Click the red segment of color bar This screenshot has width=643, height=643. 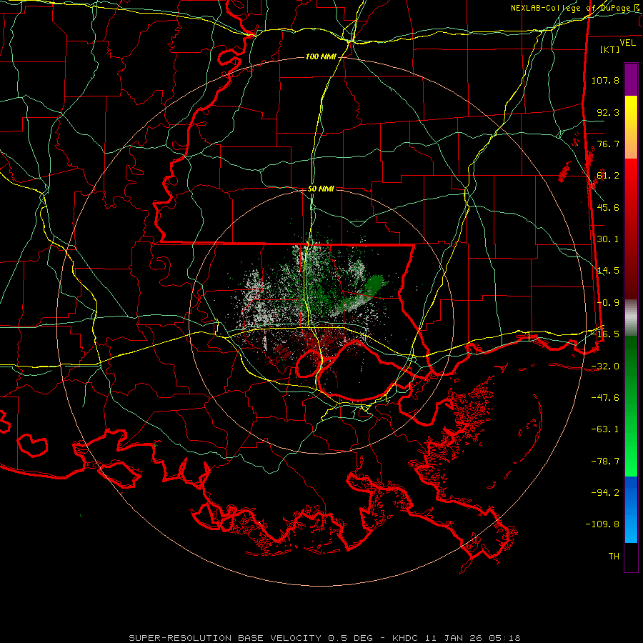(631, 229)
